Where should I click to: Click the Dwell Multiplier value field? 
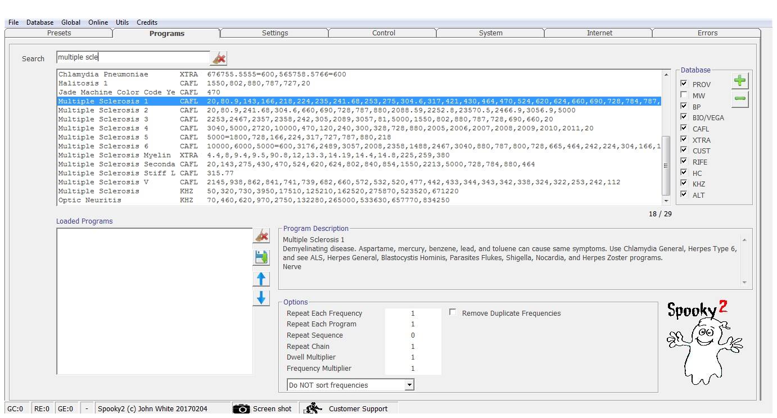click(x=413, y=357)
